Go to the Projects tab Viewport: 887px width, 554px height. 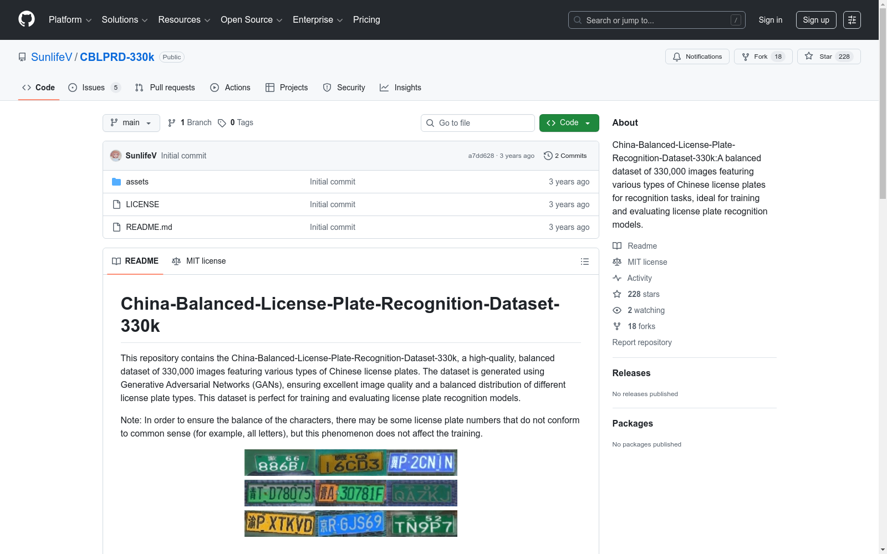(x=287, y=88)
